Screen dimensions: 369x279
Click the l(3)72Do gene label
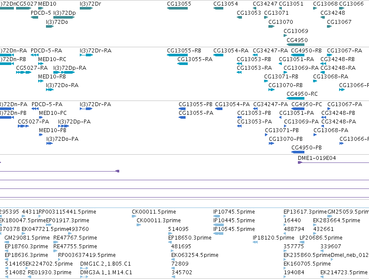click(x=57, y=22)
